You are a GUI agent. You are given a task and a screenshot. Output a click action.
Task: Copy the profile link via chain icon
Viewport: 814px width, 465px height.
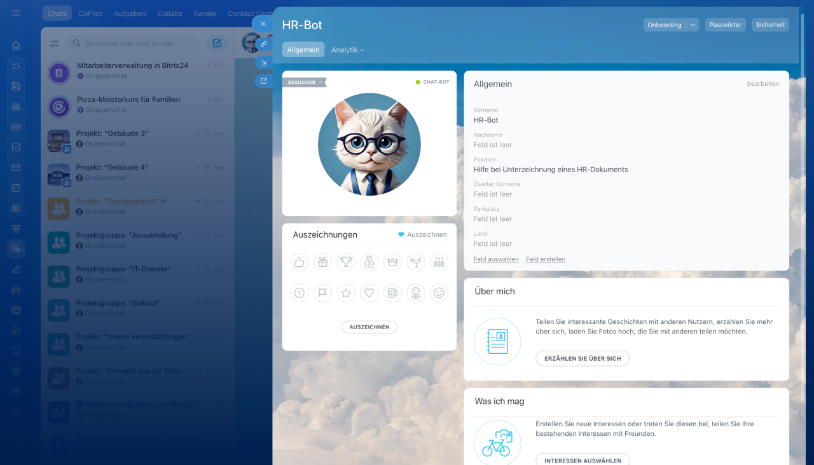pyautogui.click(x=263, y=44)
